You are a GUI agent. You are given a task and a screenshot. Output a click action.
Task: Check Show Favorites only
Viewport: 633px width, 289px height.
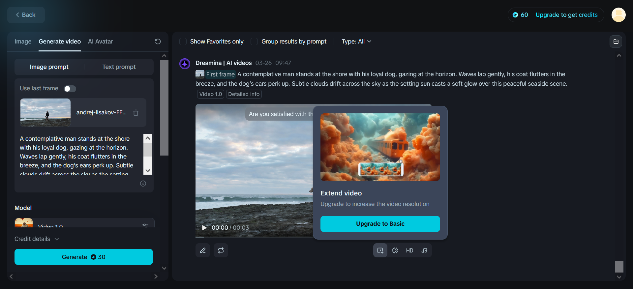pyautogui.click(x=183, y=42)
